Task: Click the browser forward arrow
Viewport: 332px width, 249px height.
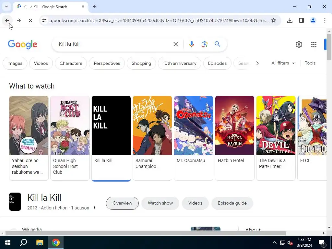Action: coord(19,20)
